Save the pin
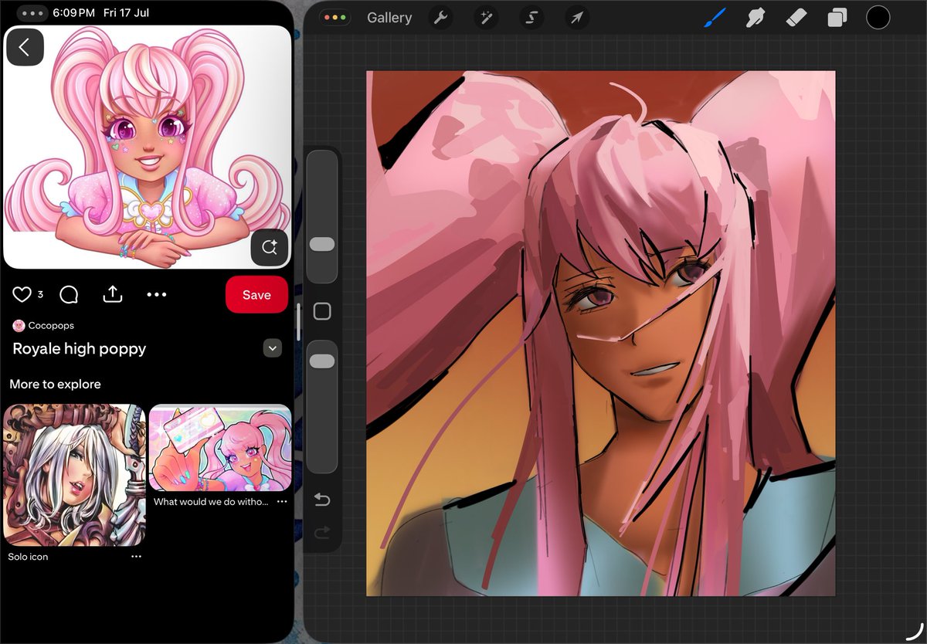Viewport: 927px width, 644px height. point(256,295)
